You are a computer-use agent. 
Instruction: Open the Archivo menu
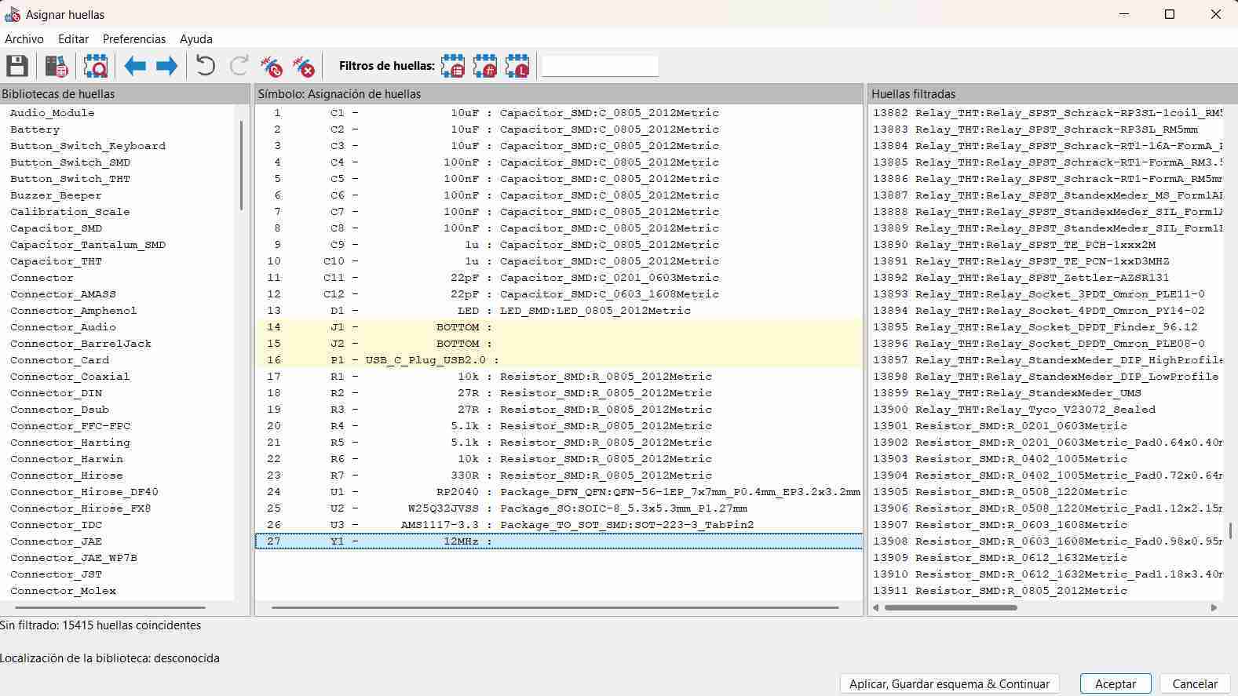coord(24,38)
